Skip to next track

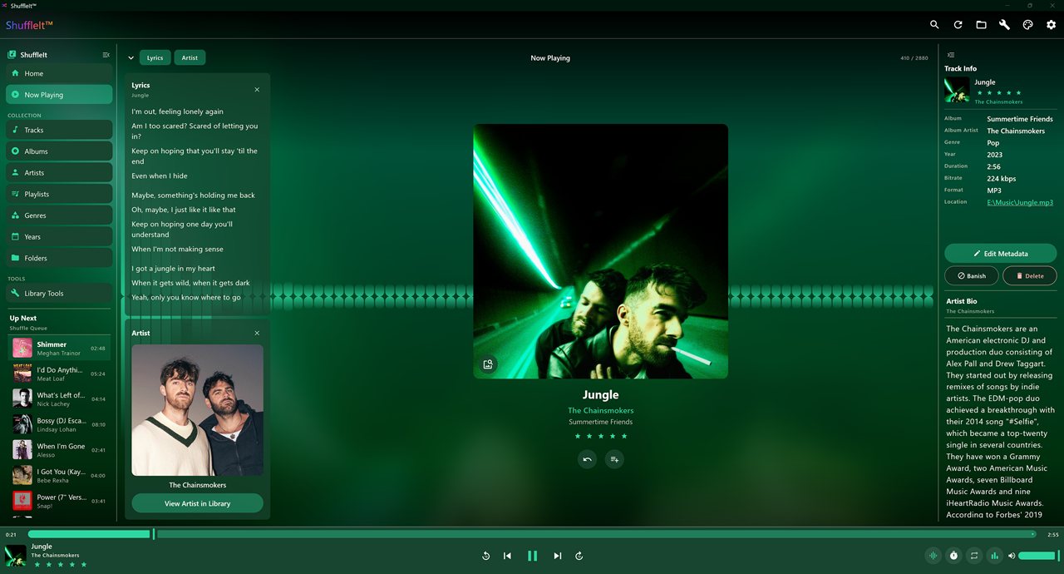(557, 556)
